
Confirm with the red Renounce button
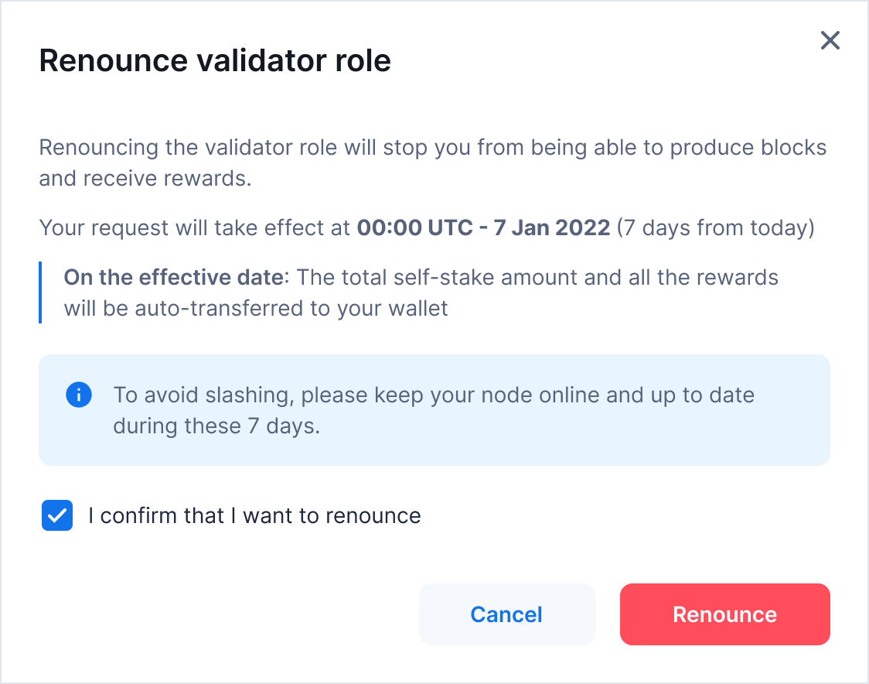tap(724, 614)
